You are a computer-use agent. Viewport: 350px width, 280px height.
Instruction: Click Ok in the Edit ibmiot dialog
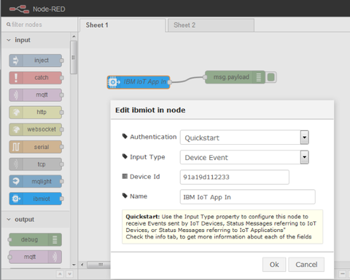274,265
